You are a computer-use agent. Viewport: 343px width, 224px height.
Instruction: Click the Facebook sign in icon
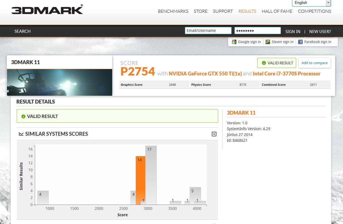tap(300, 42)
